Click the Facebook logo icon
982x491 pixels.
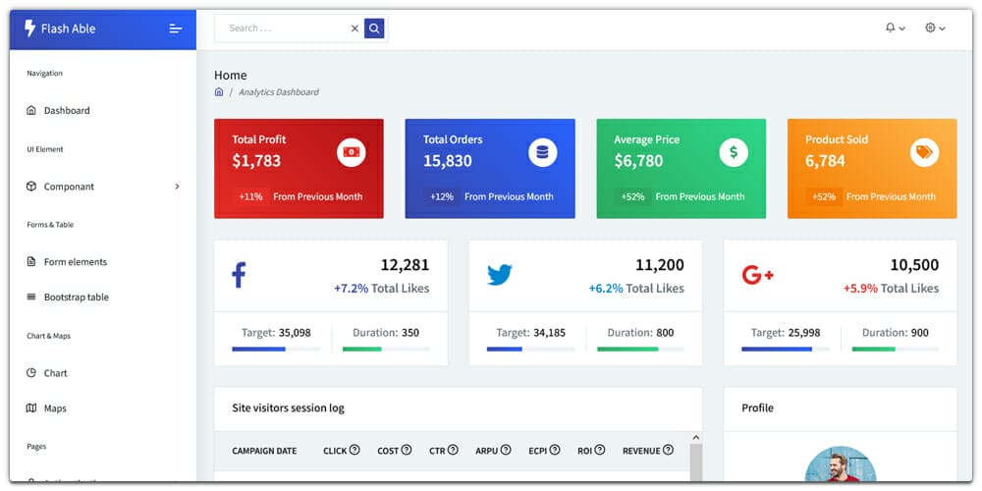(239, 275)
